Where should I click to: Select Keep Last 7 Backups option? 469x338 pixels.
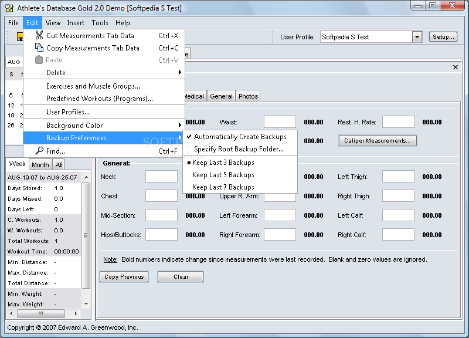(x=240, y=187)
